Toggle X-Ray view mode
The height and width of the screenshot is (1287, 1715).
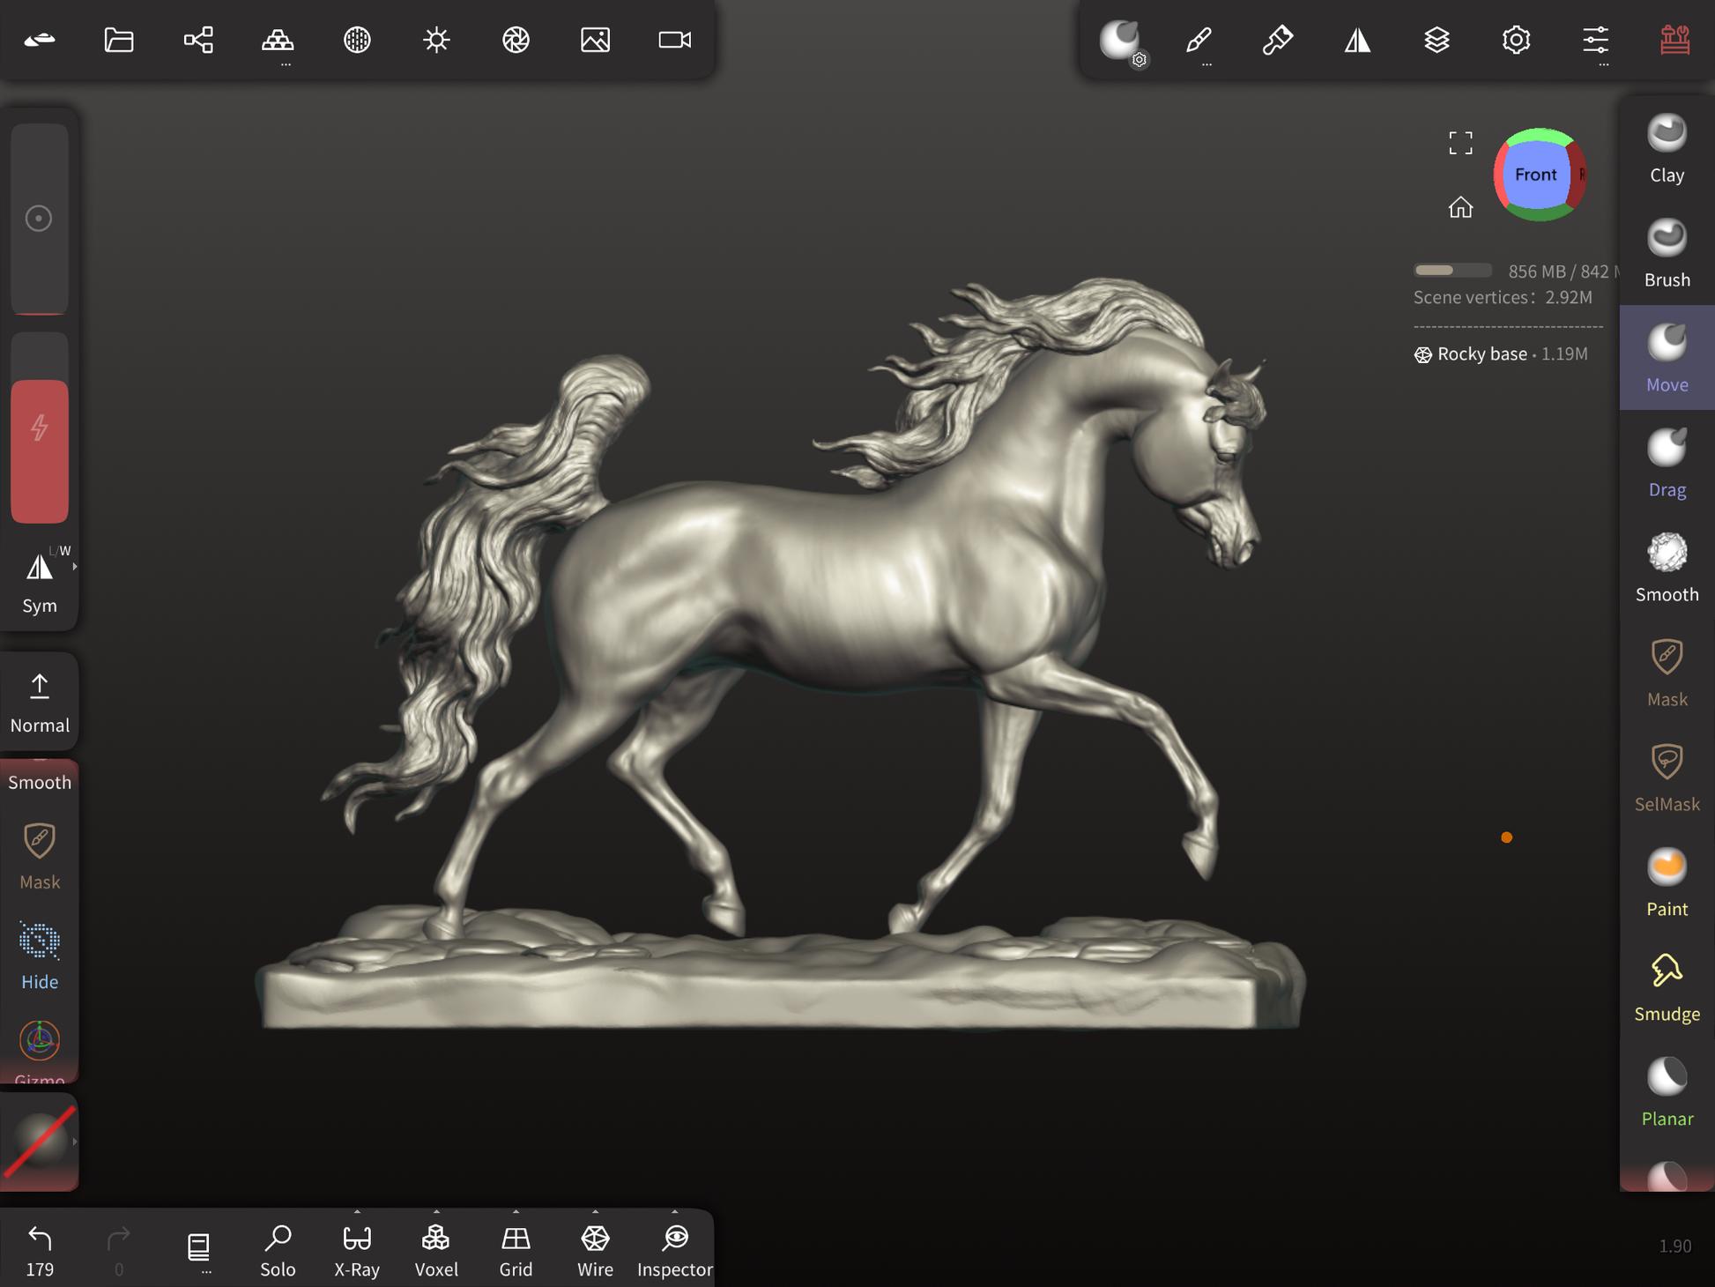[357, 1249]
